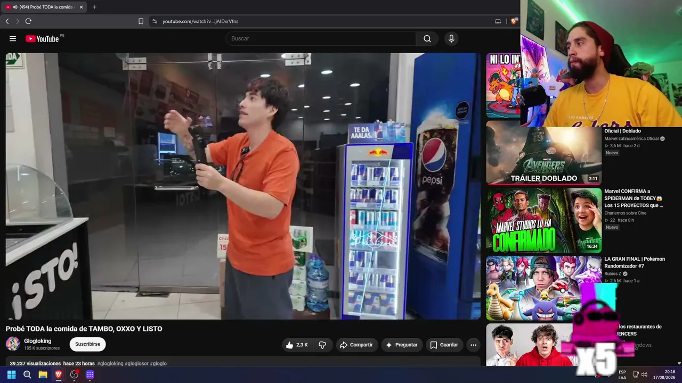Viewport: 682px width, 383px height.
Task: Open Brave Shields lion icon
Action: point(514,21)
